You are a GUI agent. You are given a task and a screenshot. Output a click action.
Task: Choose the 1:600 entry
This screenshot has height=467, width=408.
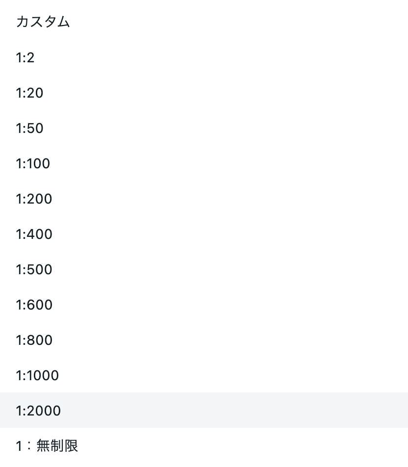tap(204, 304)
